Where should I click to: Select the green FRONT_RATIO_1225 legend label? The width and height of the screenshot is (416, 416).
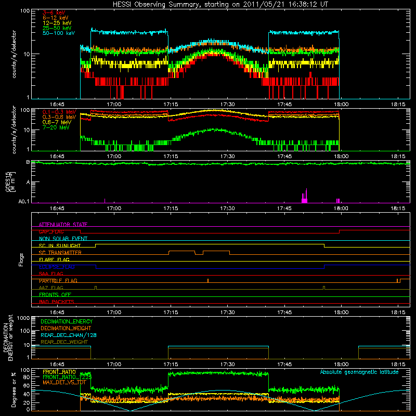[x=67, y=377]
